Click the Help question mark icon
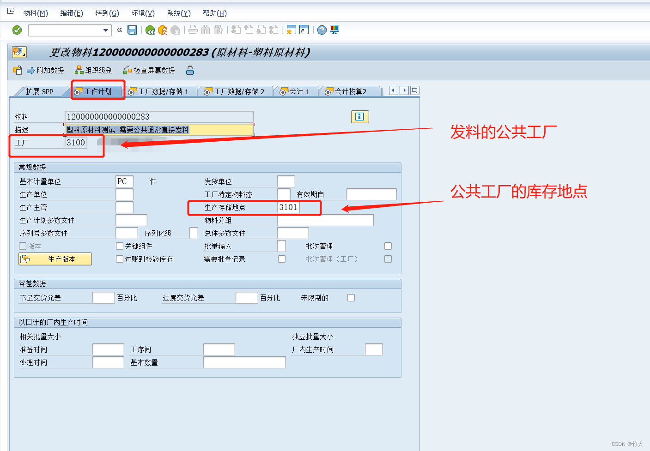650x451 pixels. click(322, 30)
